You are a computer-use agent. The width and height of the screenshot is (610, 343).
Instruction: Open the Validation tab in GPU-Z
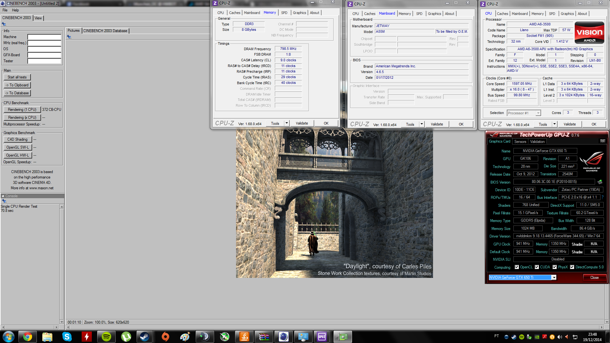[x=537, y=142]
